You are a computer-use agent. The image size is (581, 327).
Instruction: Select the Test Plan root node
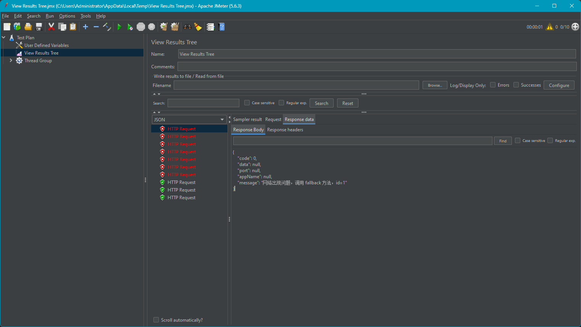25,37
